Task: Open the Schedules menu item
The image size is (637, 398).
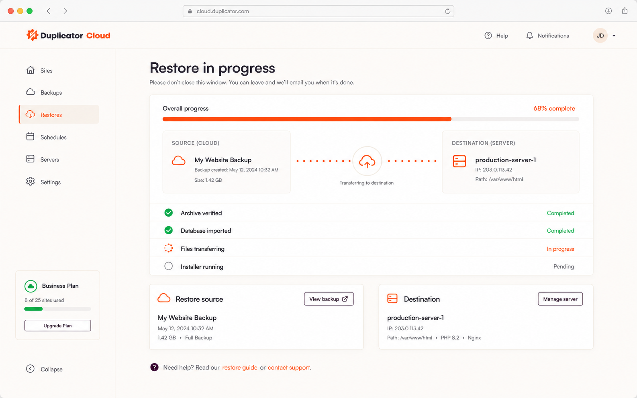Action: coord(59,137)
